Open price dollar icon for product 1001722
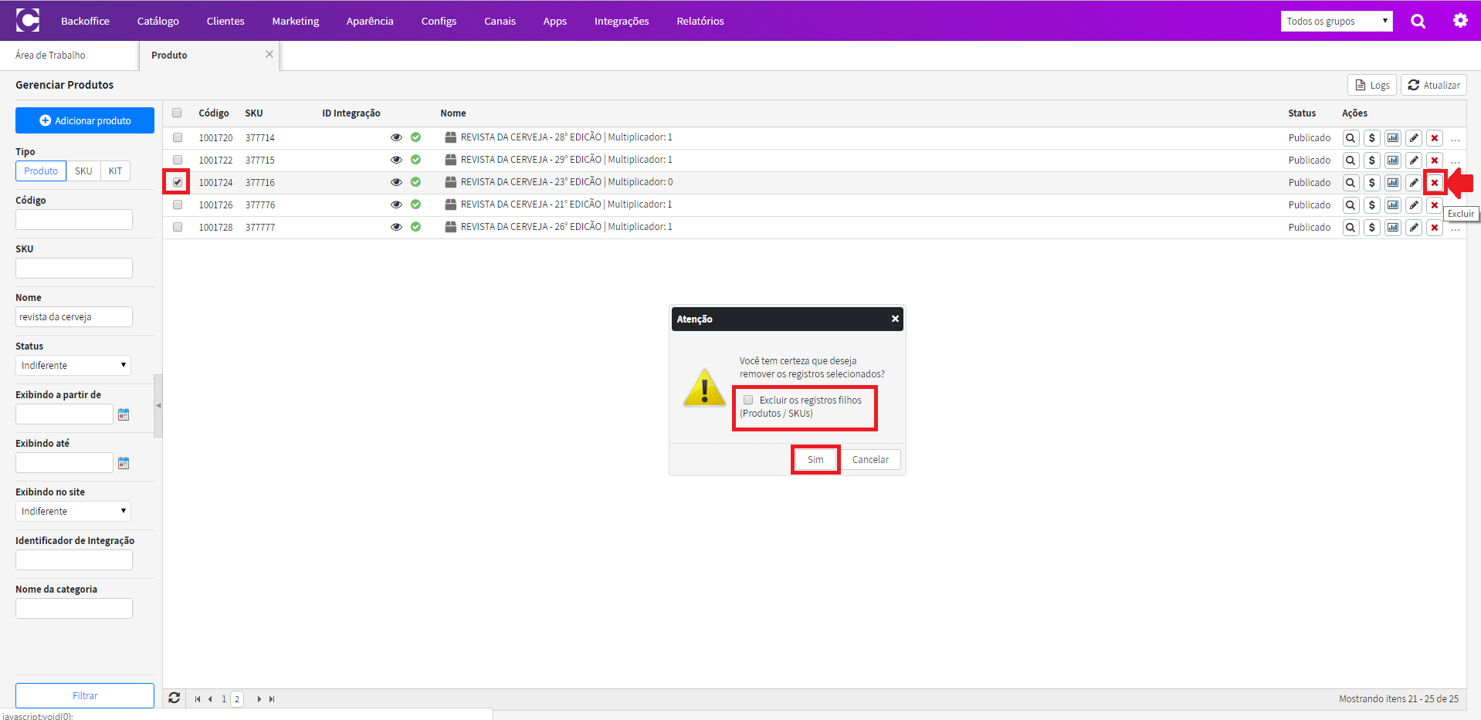This screenshot has height=720, width=1481. pos(1371,161)
